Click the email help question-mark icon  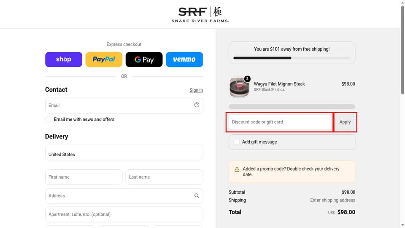[197, 105]
